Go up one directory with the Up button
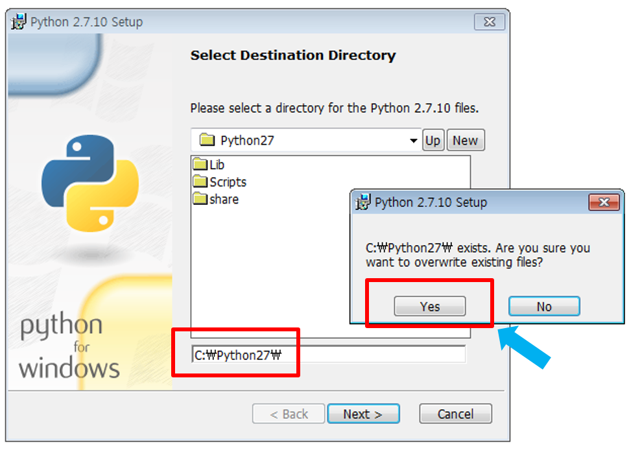This screenshot has width=629, height=450. click(433, 141)
